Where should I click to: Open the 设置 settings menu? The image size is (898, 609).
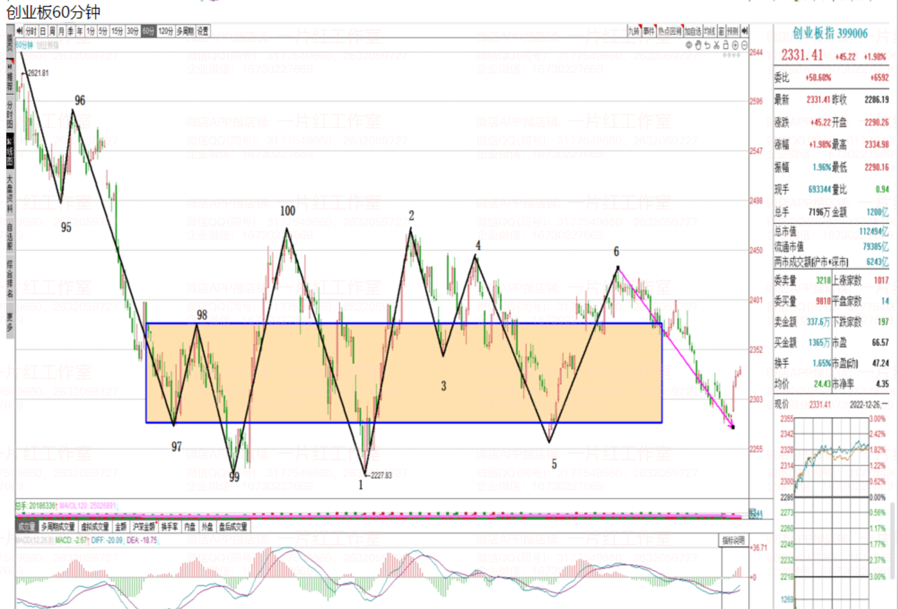click(203, 31)
